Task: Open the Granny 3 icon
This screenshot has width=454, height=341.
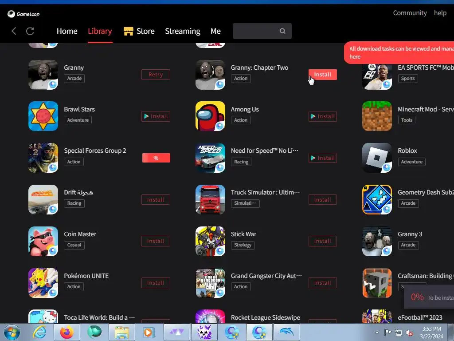Action: click(377, 241)
